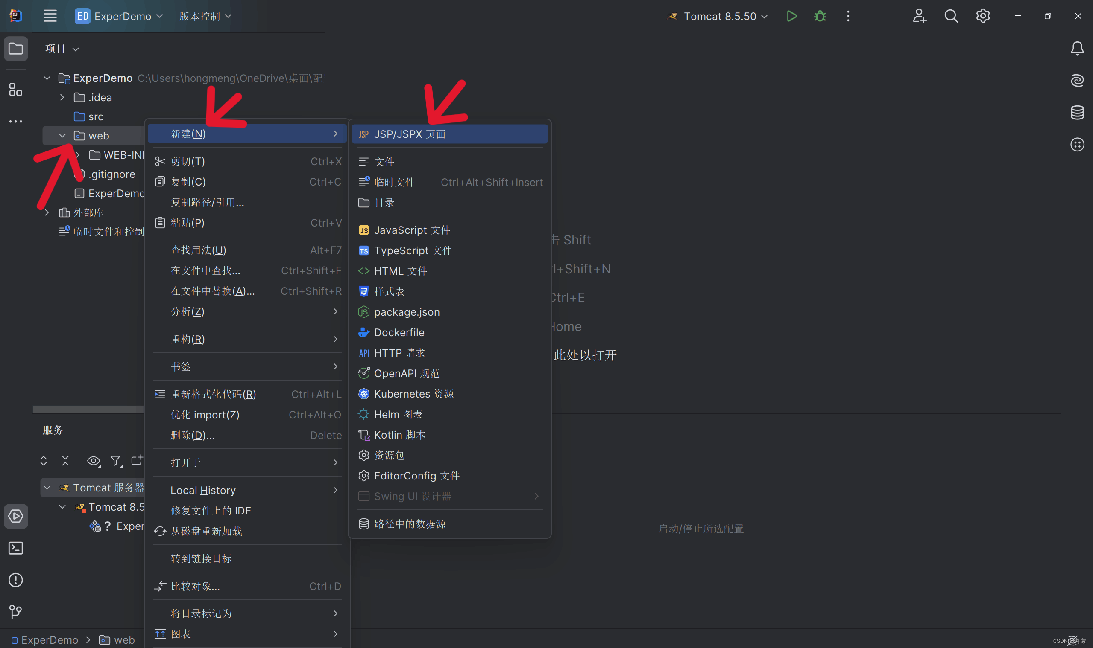
Task: Open the services filter funnel icon
Action: click(x=115, y=461)
